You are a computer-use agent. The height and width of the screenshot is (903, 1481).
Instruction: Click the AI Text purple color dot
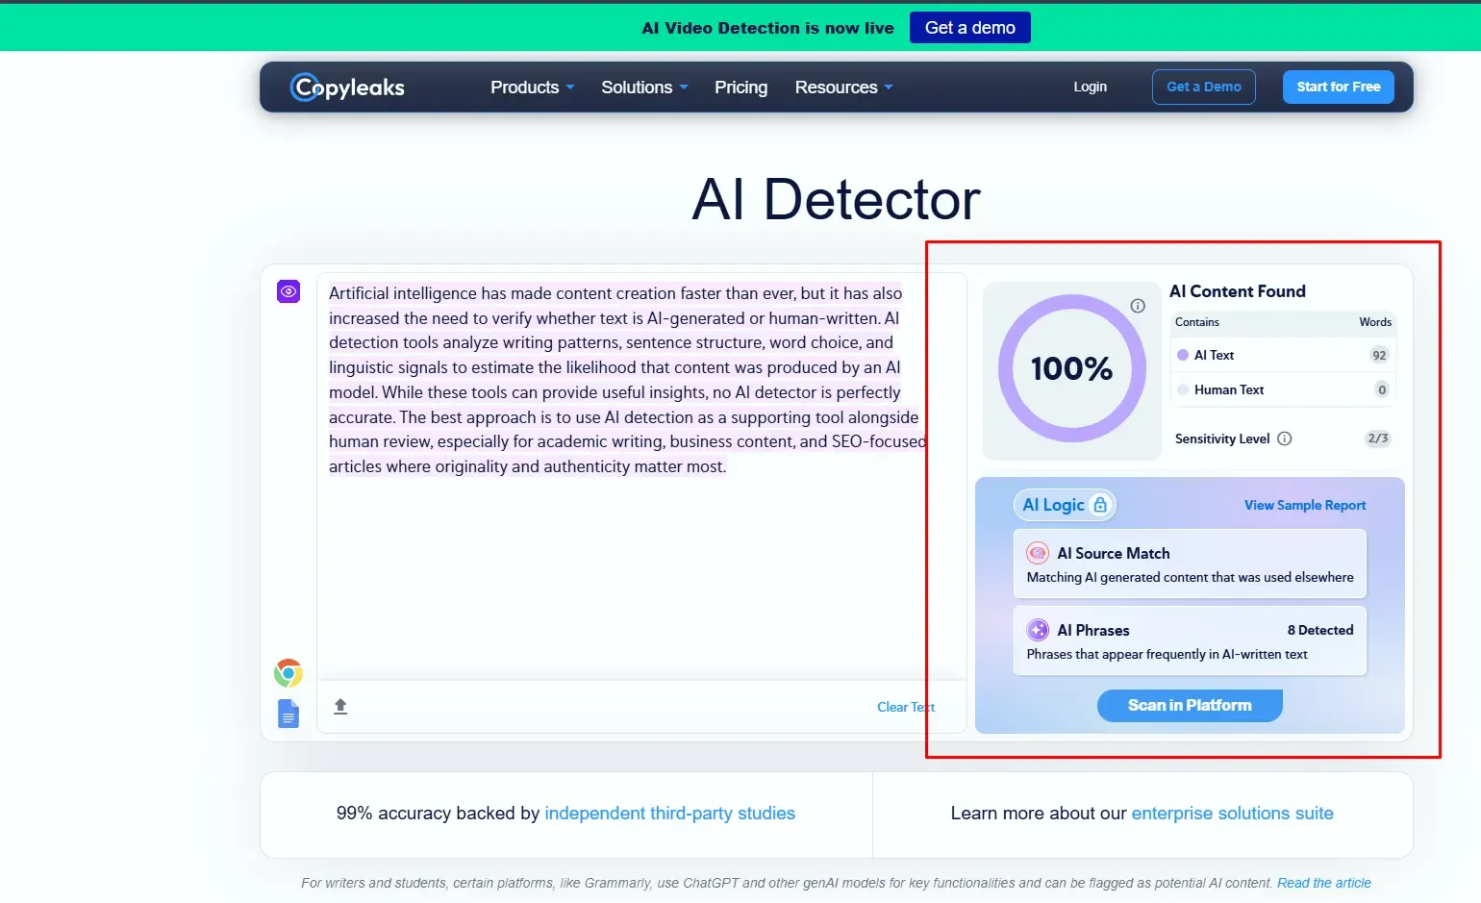coord(1183,355)
